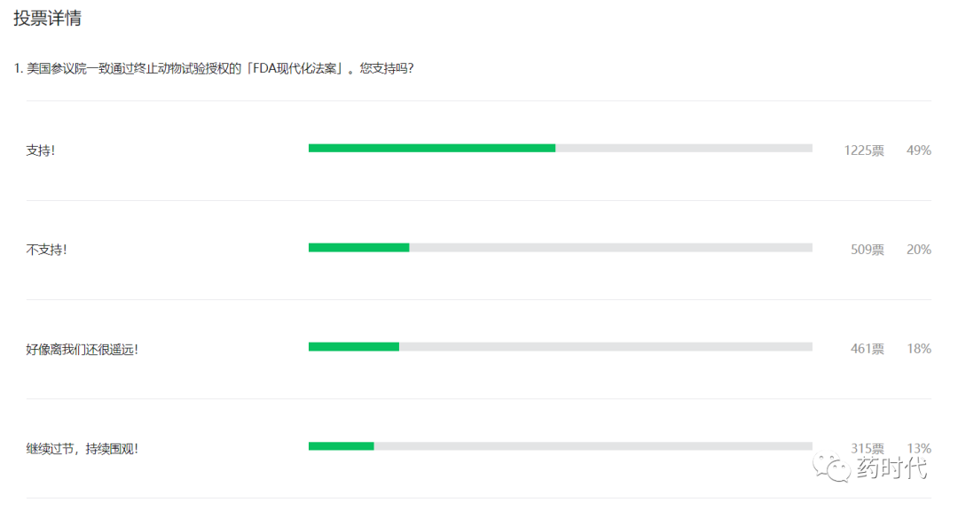
Task: Click the 509票 vote count
Action: point(868,250)
